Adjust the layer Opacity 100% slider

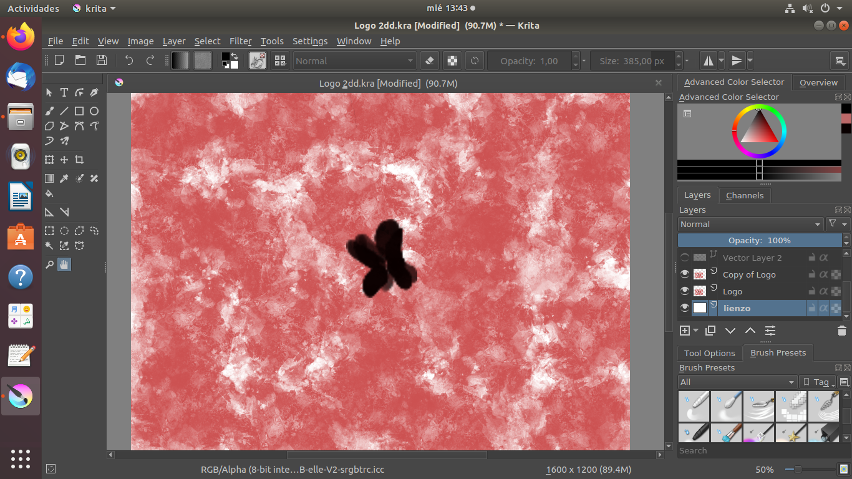[x=759, y=240]
